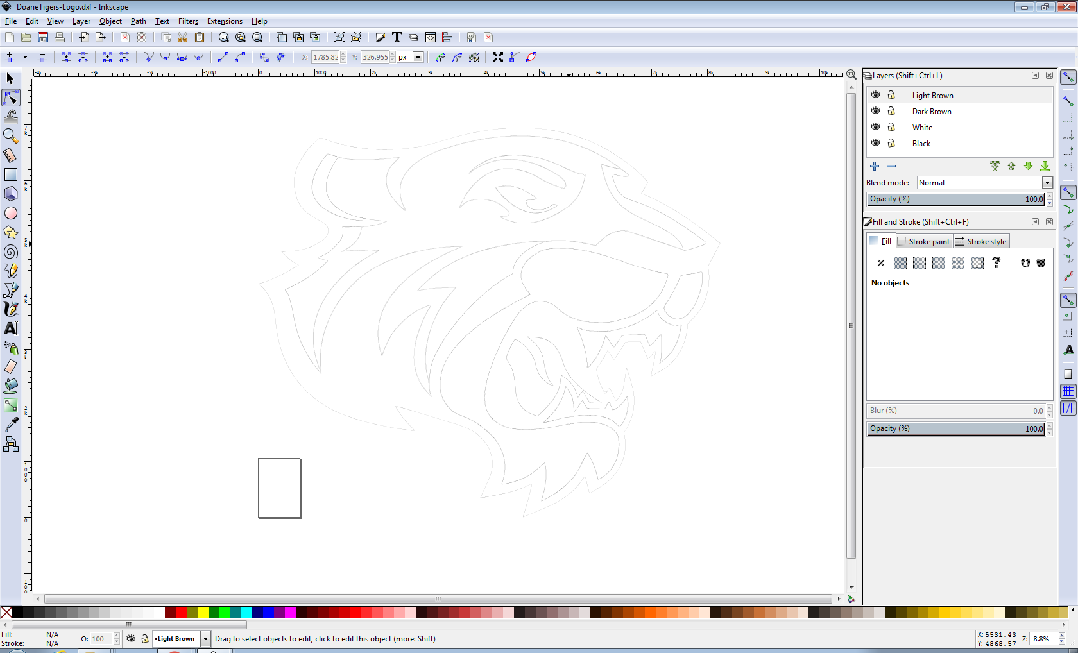
Task: Hide the Light Brown layer
Action: [875, 94]
